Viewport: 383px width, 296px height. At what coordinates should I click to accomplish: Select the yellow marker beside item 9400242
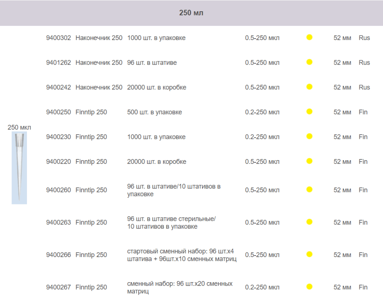pos(309,87)
